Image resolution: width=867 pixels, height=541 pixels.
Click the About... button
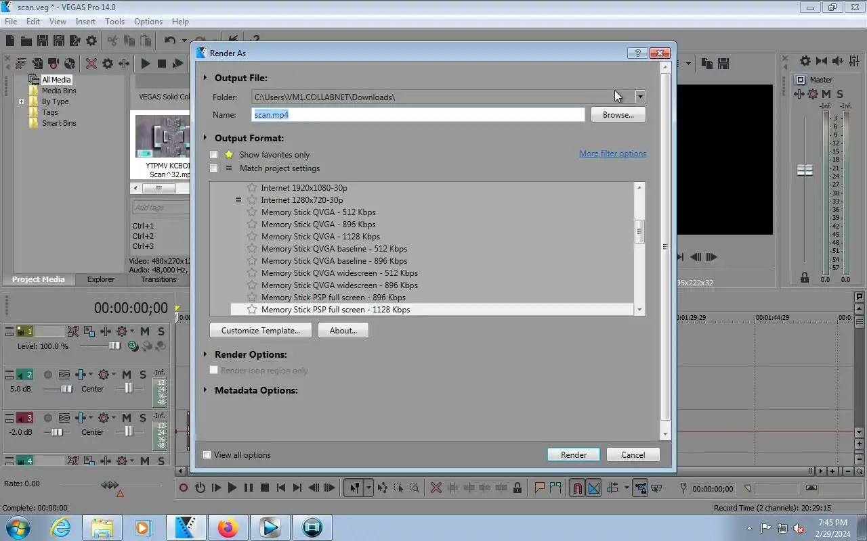click(x=343, y=331)
